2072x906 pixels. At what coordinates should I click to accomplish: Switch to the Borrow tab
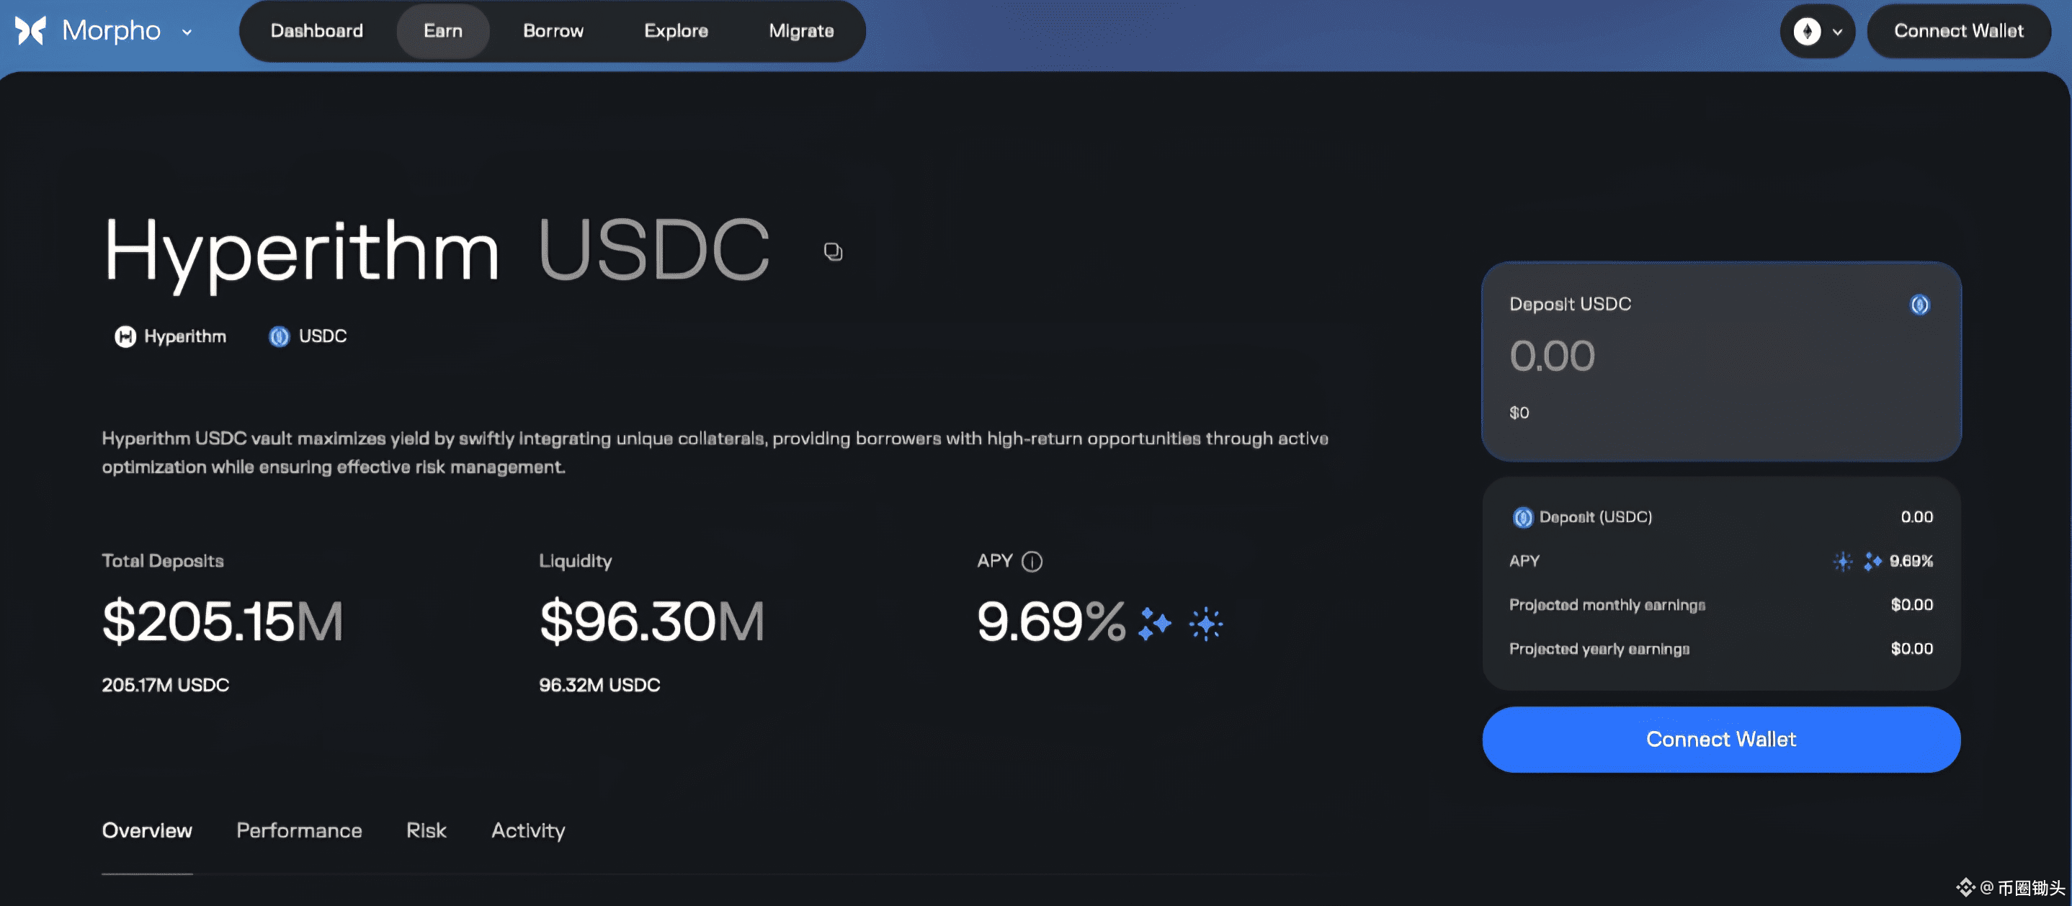pos(553,30)
